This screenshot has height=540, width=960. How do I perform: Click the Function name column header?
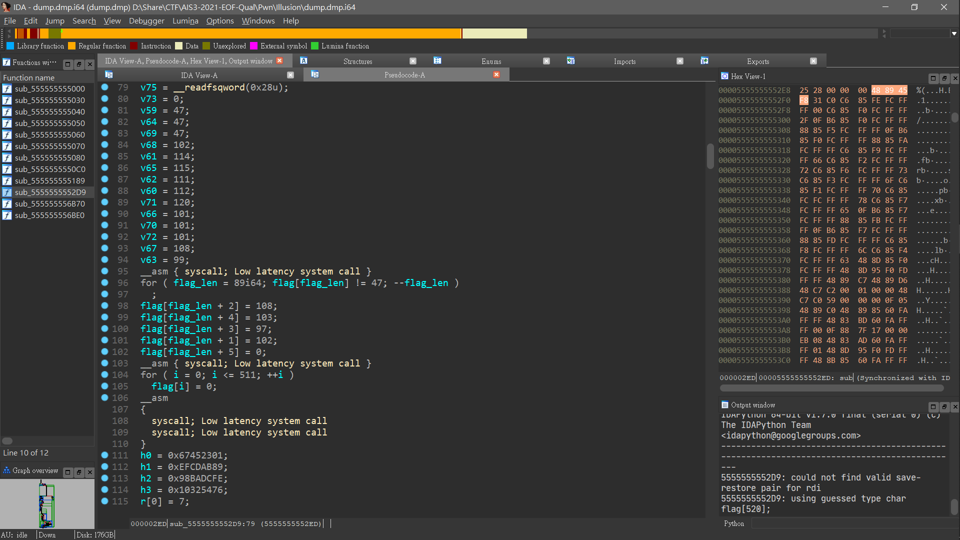coord(47,77)
